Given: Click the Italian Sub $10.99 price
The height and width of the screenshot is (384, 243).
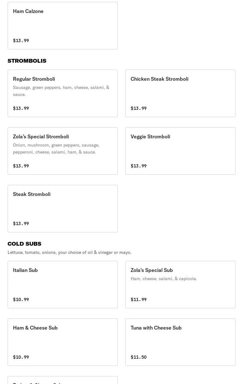Looking at the screenshot, I should click(x=21, y=299).
